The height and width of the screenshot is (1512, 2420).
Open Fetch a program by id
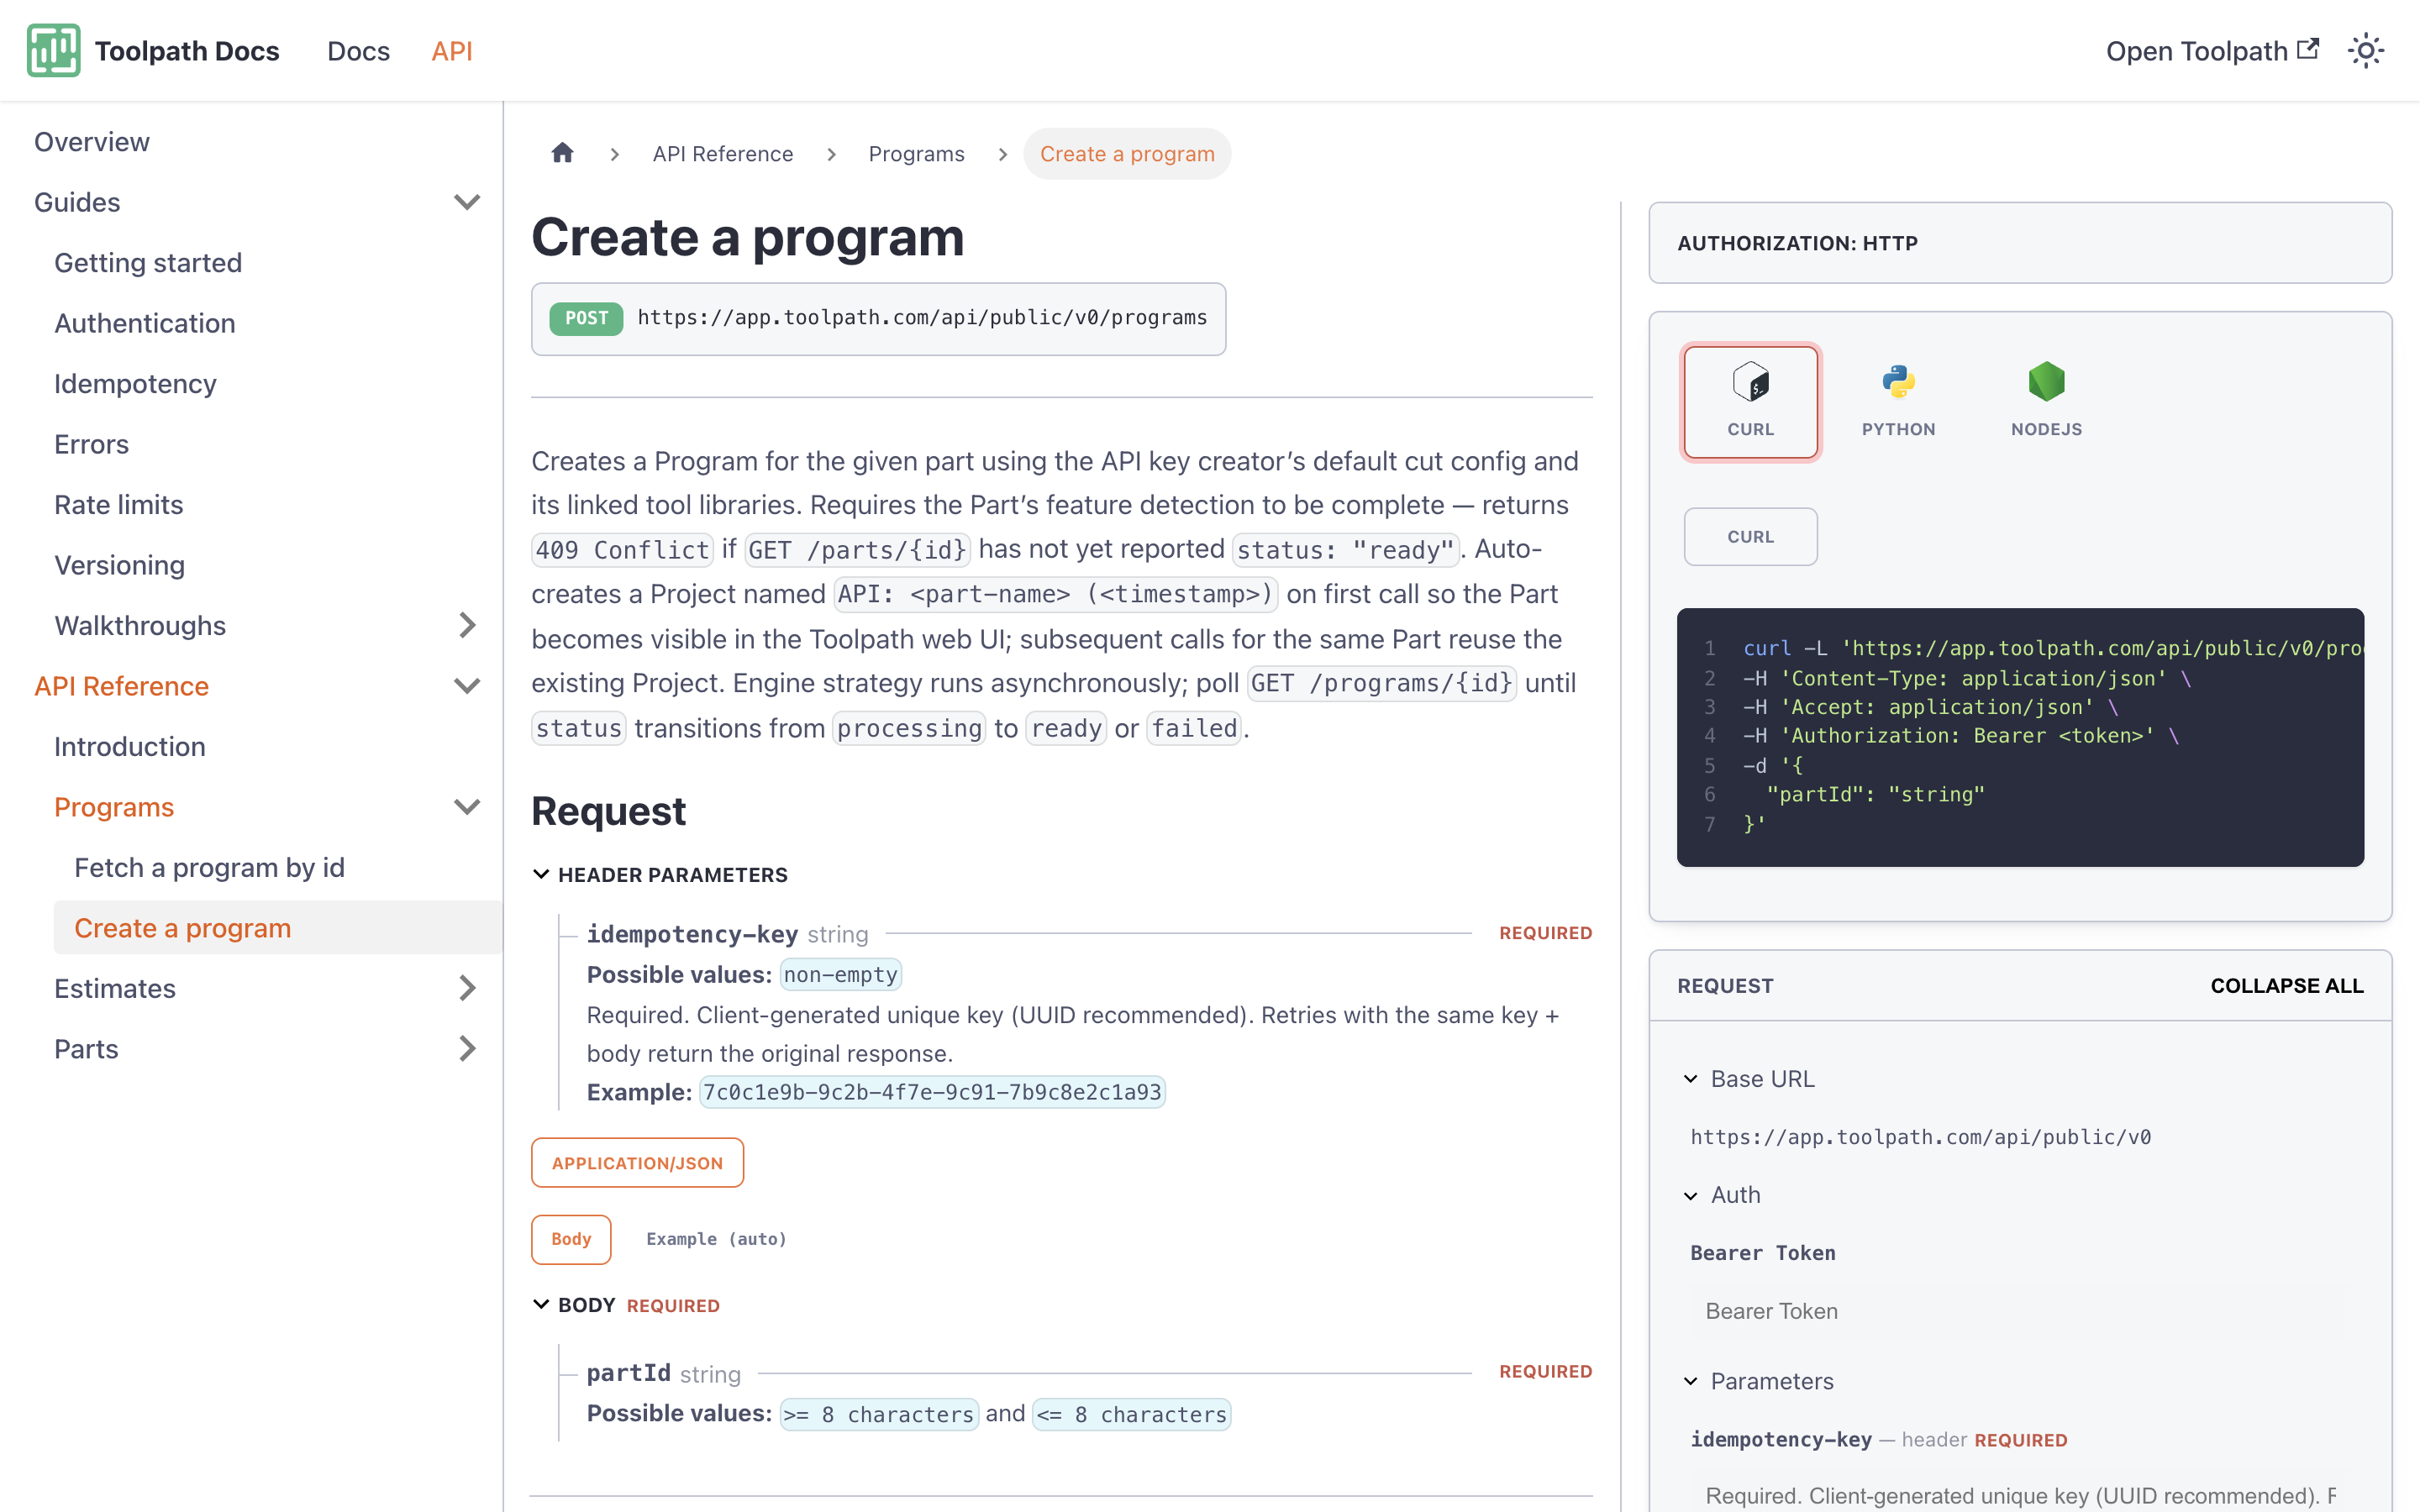(x=209, y=868)
